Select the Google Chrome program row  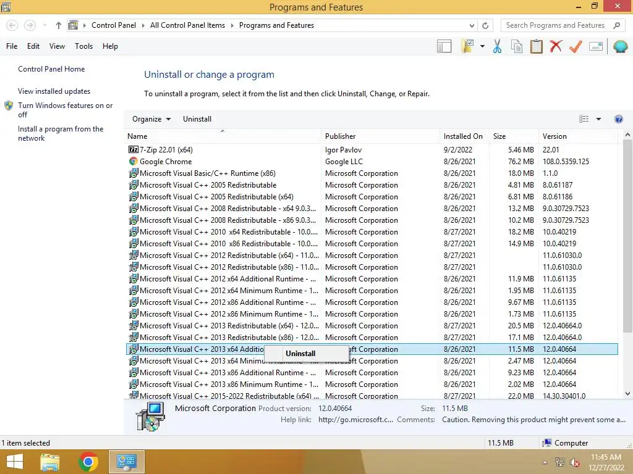(x=372, y=162)
